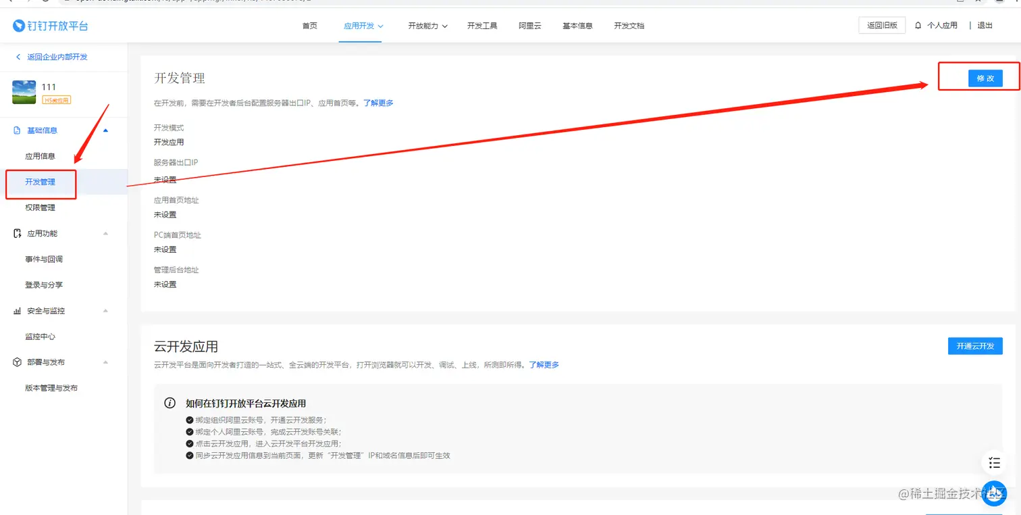The image size is (1021, 515).
Task: Select 权限管理 in the sidebar
Action: [x=41, y=207]
